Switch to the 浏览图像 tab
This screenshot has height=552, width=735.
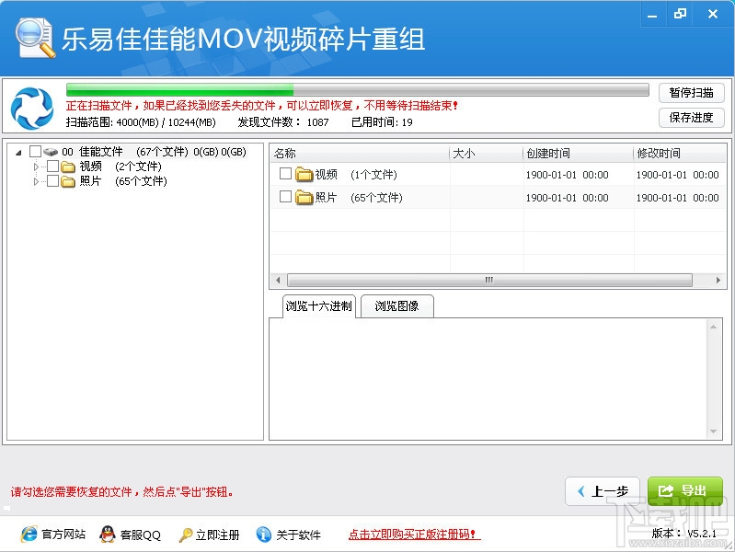[x=397, y=306]
